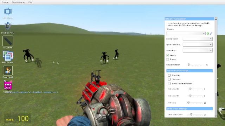Click the panel scrollbar down arrow
The height and width of the screenshot is (126, 225).
tap(216, 116)
